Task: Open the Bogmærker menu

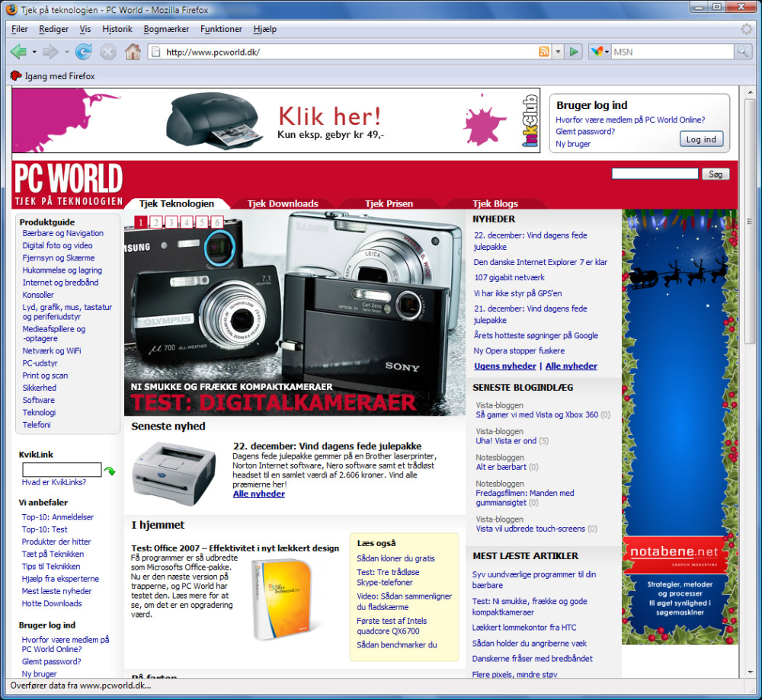Action: 166,29
